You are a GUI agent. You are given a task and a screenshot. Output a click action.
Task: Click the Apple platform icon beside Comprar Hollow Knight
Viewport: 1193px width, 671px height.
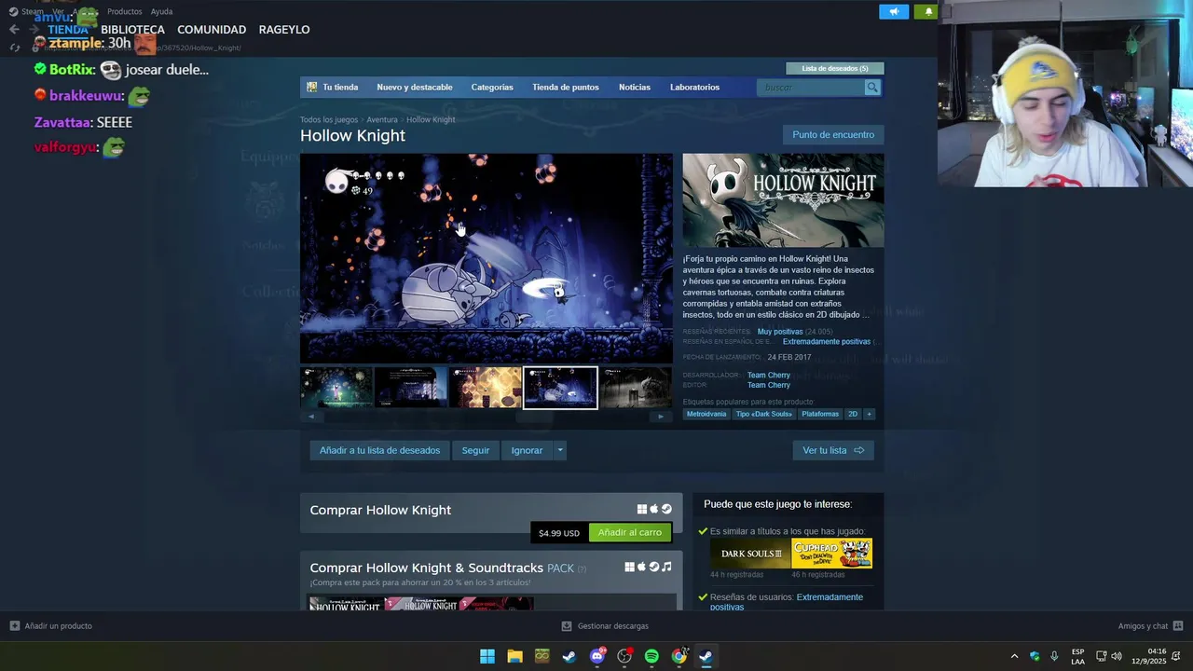point(654,510)
